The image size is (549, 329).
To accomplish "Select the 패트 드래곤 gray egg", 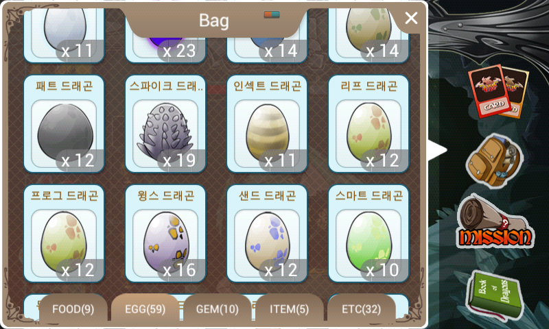I will 64,124.
